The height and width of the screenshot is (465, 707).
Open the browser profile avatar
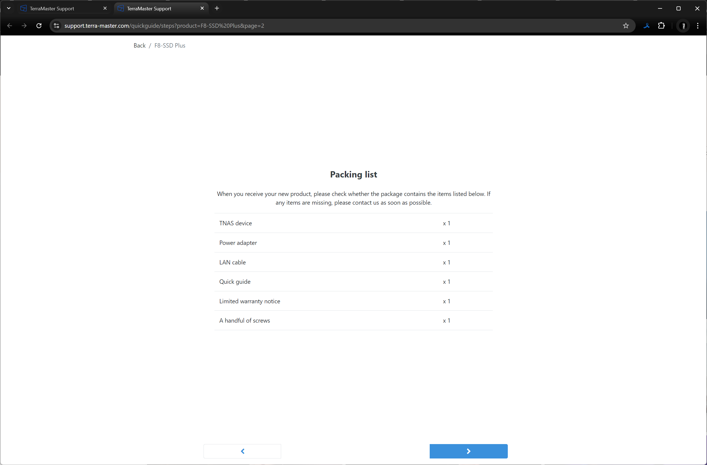pyautogui.click(x=683, y=26)
